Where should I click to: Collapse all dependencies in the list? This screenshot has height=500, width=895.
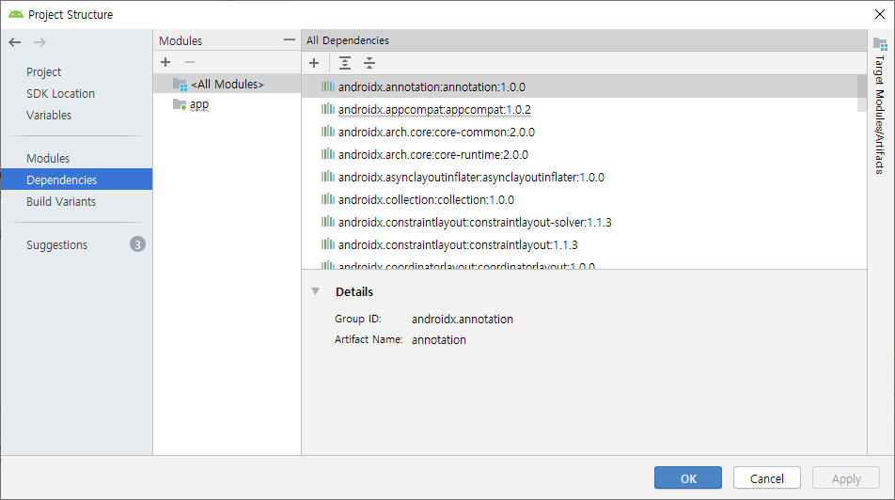pyautogui.click(x=369, y=63)
